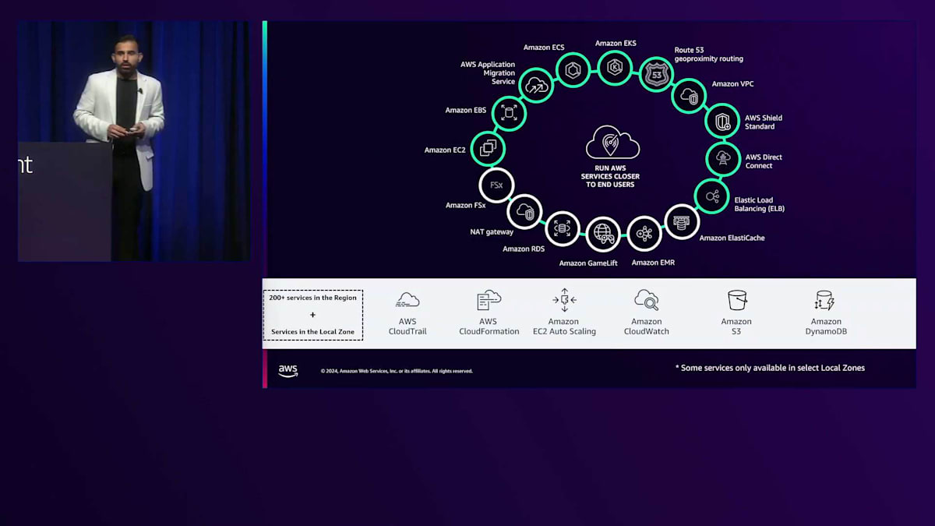
Task: Click the 'Amazon RDS' label
Action: (524, 249)
